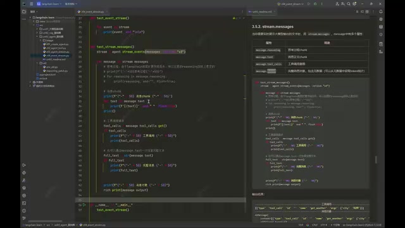Collapse the src folder
This screenshot has height=228, width=405.
coord(34,25)
